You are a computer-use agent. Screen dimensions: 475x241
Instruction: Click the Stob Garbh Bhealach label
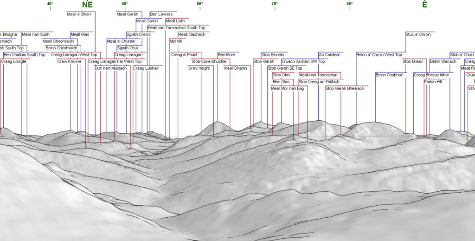pyautogui.click(x=345, y=88)
